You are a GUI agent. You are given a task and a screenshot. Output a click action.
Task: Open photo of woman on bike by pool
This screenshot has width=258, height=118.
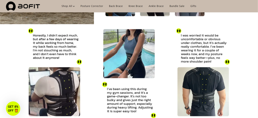[x=129, y=54]
